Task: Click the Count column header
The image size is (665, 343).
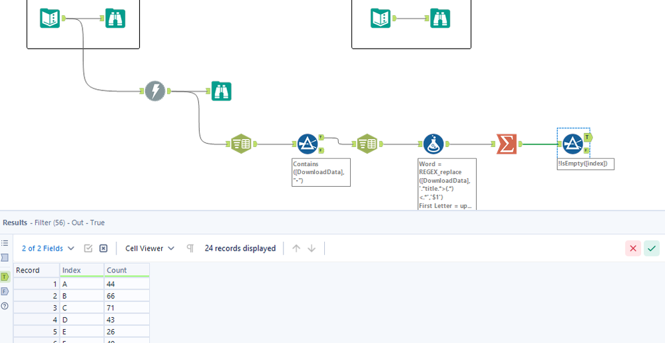Action: 126,270
